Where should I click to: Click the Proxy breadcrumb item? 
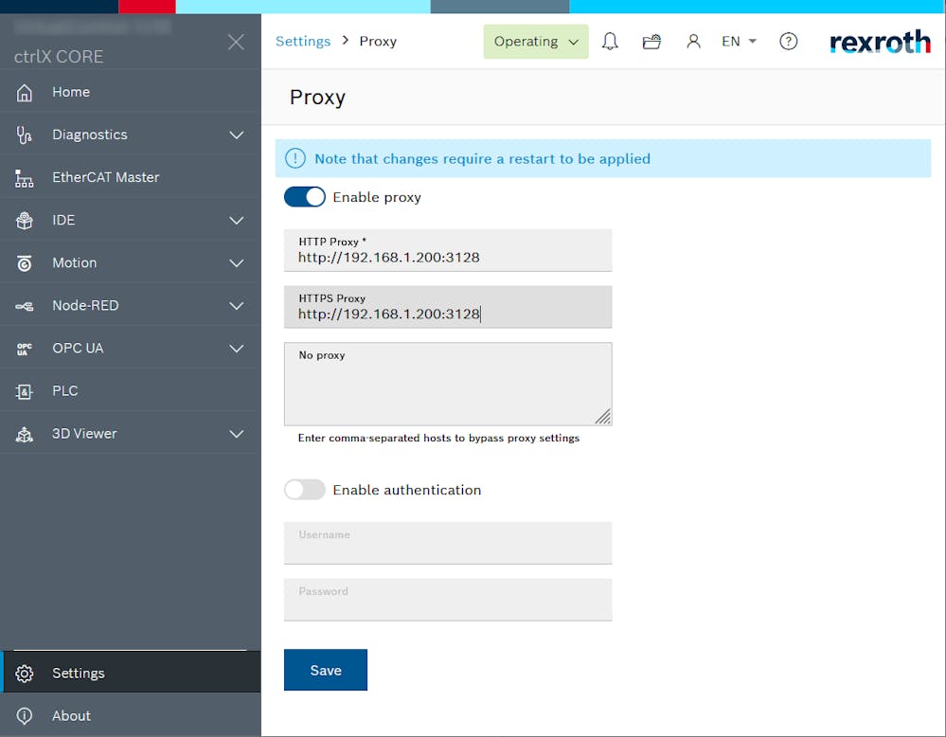coord(378,41)
